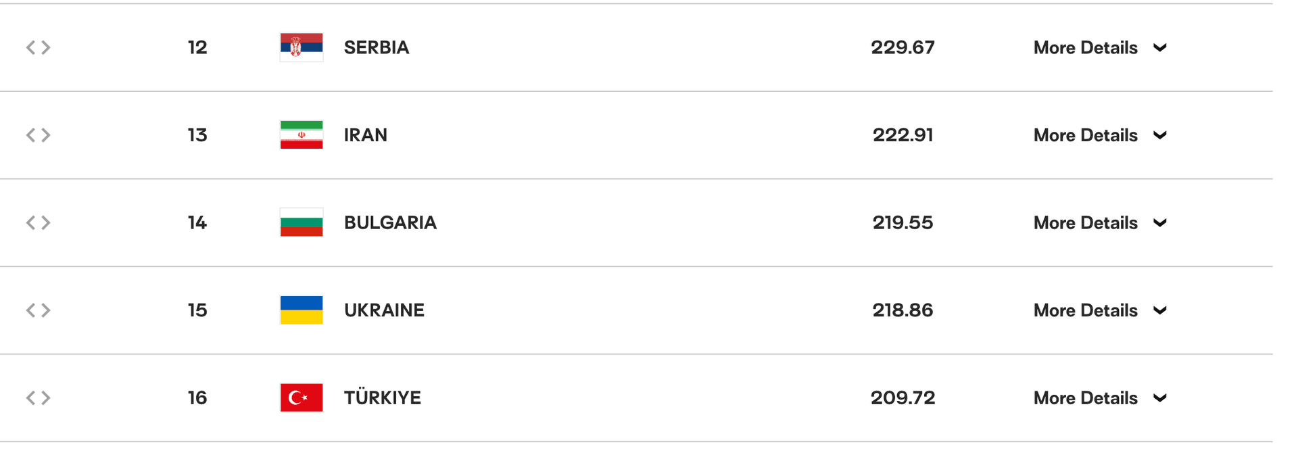The width and height of the screenshot is (1298, 459).
Task: Click the Bulgaria flag icon
Action: [x=302, y=222]
